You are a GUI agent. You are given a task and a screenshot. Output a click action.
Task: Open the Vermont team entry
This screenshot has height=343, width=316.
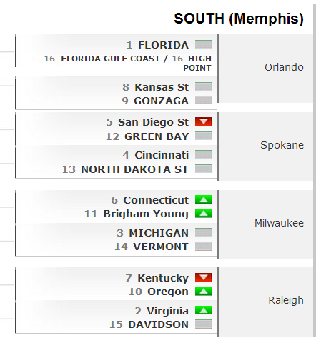point(161,247)
